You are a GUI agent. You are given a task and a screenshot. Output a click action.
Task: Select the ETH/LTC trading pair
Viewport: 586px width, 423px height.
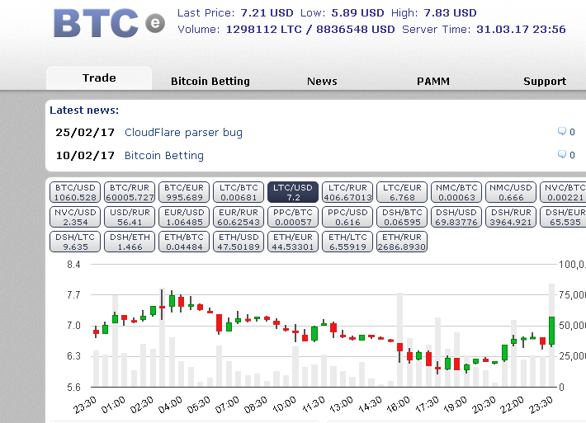click(347, 242)
